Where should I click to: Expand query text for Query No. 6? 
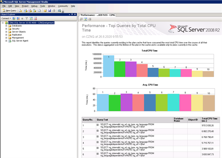point(98,154)
